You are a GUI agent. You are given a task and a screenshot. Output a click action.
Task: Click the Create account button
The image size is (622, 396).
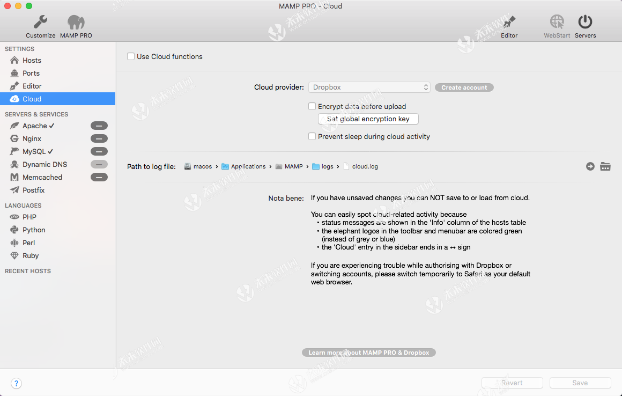point(464,87)
